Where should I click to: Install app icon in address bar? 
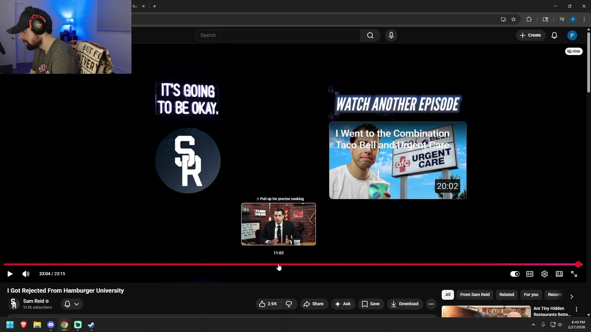(x=503, y=19)
